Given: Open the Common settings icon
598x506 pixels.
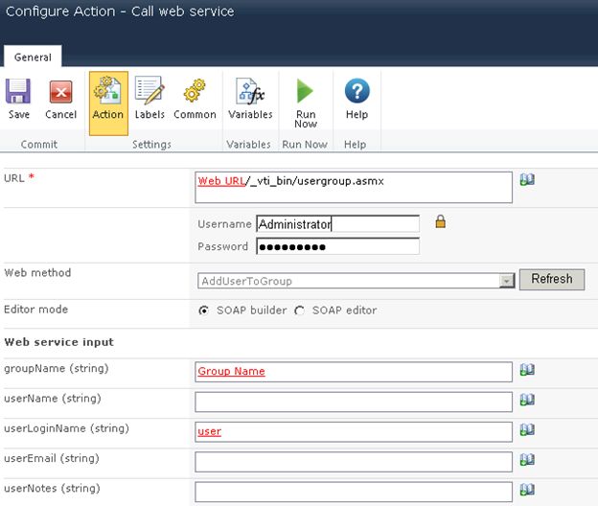Looking at the screenshot, I should tap(195, 90).
